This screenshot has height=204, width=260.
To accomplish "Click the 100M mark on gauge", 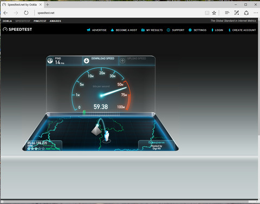I will coord(121,107).
